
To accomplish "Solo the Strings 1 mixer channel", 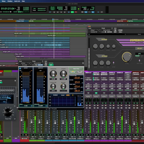I will (87, 108).
